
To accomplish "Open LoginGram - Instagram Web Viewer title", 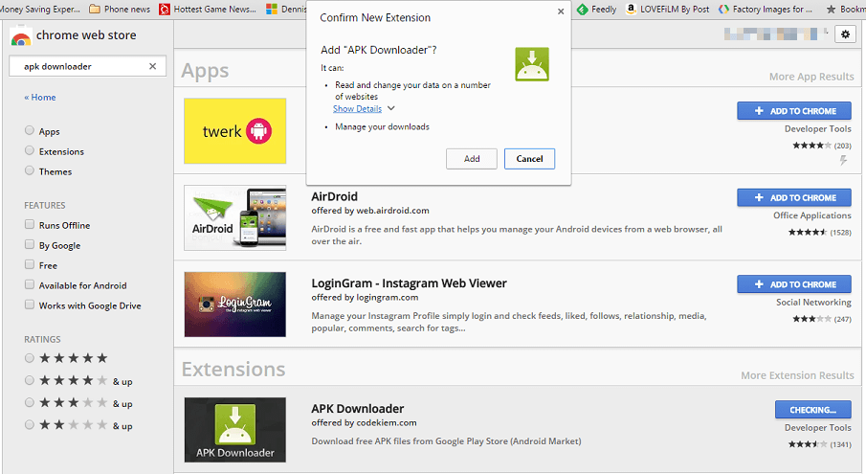I will coord(409,283).
